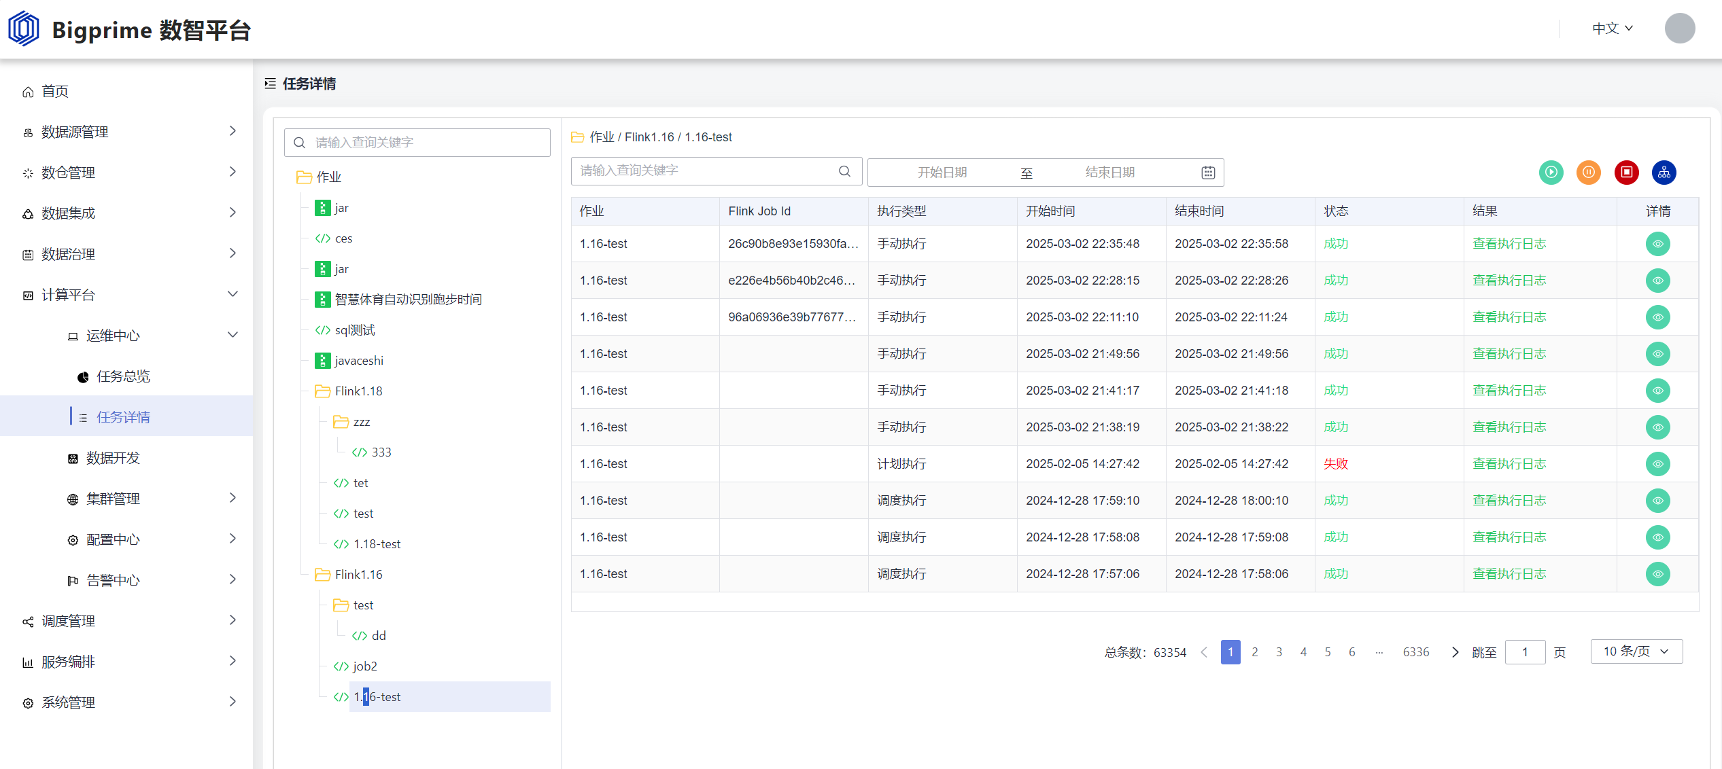Expand 数据源管理 sidebar menu
Viewport: 1722px width, 769px height.
(126, 132)
